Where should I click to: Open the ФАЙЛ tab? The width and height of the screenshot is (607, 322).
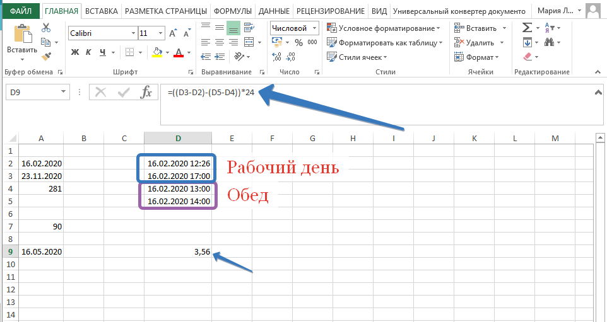click(x=21, y=11)
